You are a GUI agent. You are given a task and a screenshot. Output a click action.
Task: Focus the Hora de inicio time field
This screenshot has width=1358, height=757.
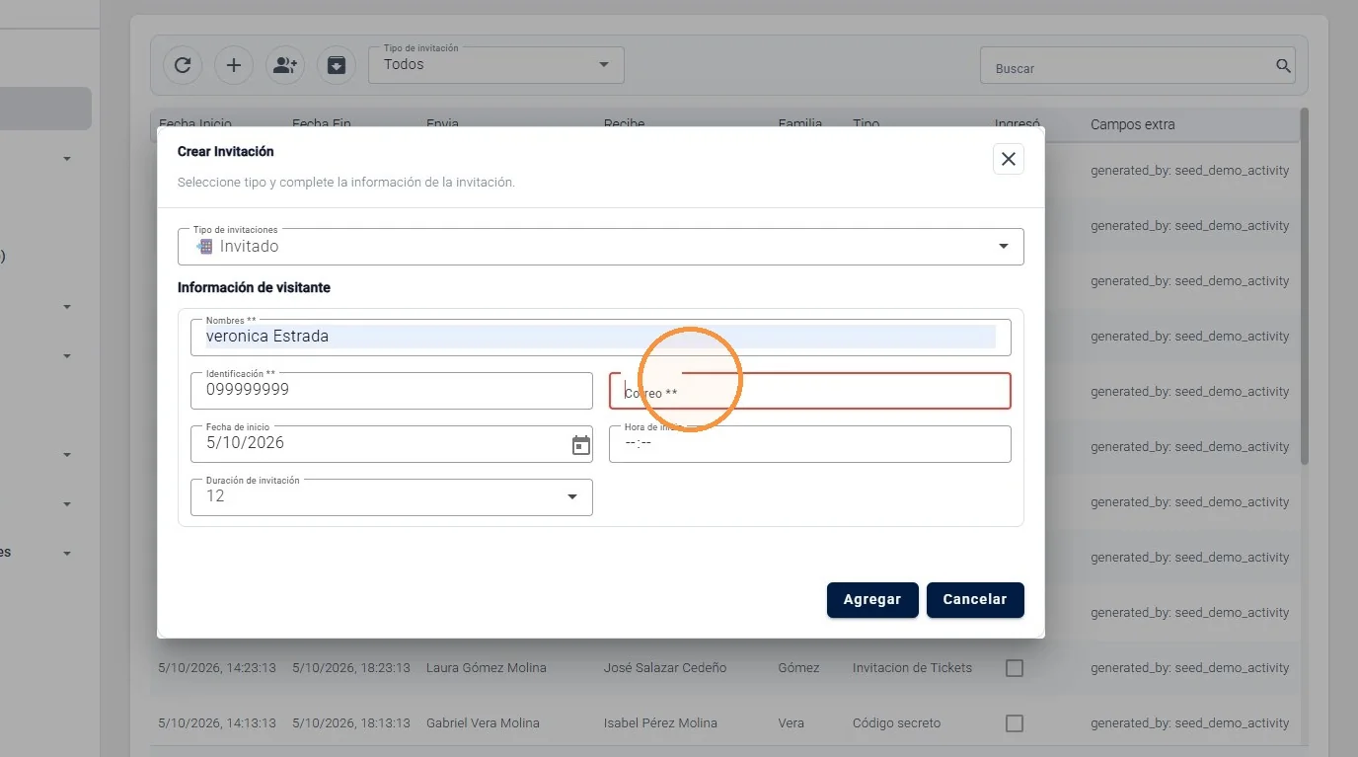pyautogui.click(x=810, y=444)
